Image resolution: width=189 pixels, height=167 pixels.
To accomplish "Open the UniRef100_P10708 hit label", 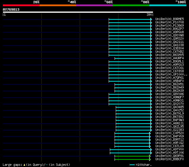I will coord(170,22).
